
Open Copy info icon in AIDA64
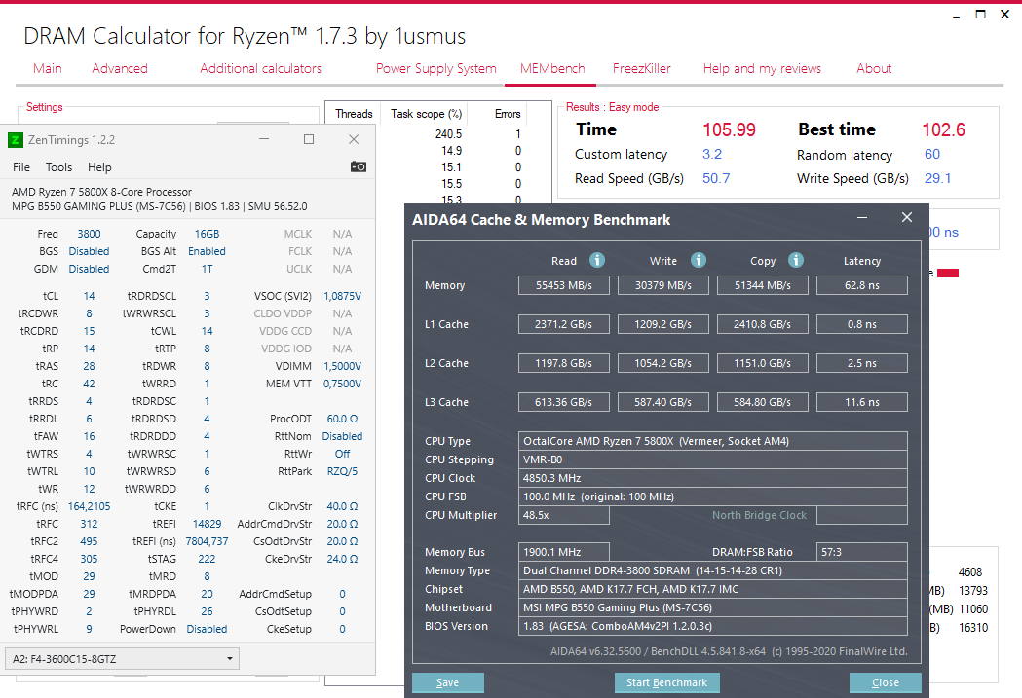pos(796,260)
